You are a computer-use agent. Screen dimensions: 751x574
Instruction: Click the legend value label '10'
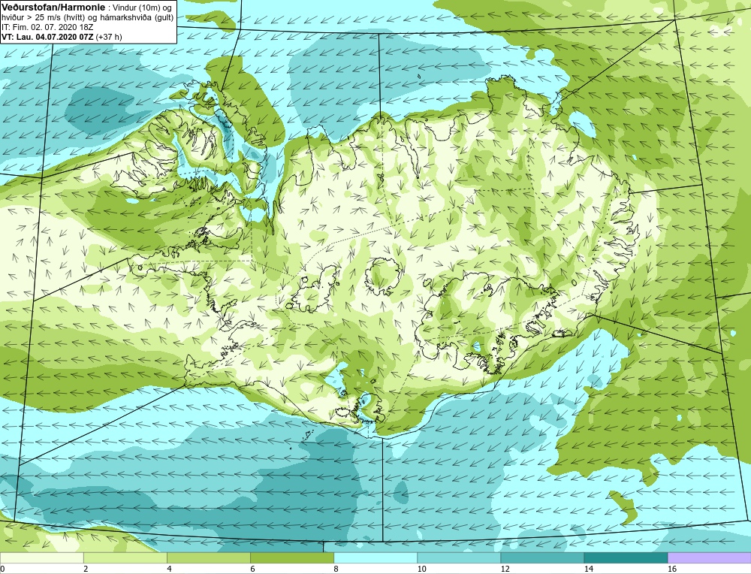point(421,569)
